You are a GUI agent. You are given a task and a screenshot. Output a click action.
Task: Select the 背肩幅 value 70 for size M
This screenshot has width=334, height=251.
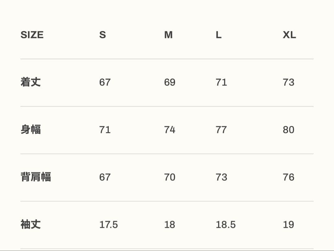tap(169, 177)
